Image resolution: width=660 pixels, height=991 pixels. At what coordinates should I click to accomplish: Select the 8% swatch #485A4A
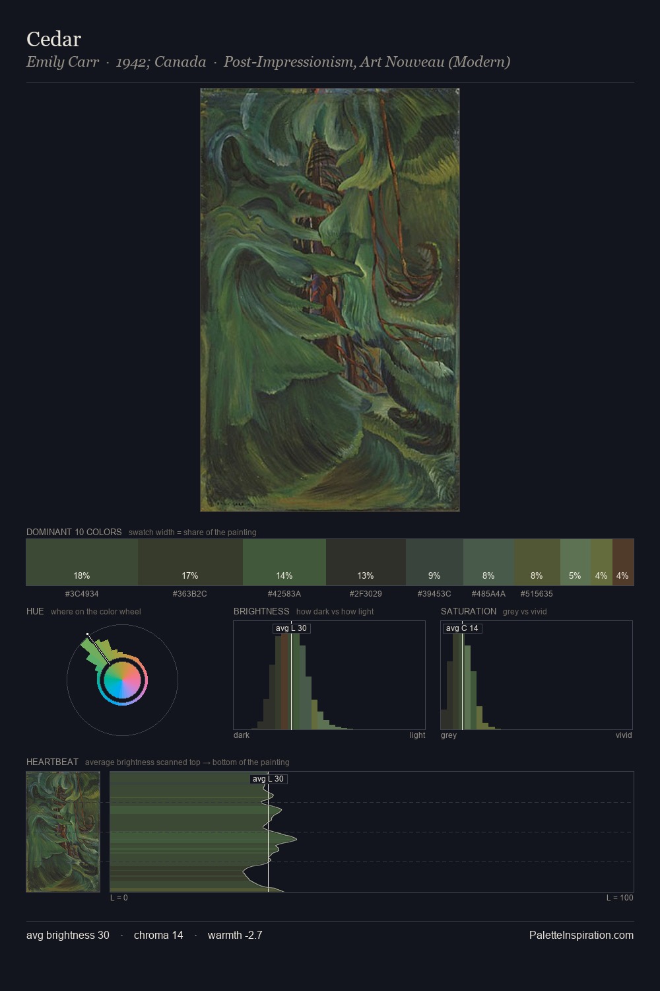tap(488, 562)
